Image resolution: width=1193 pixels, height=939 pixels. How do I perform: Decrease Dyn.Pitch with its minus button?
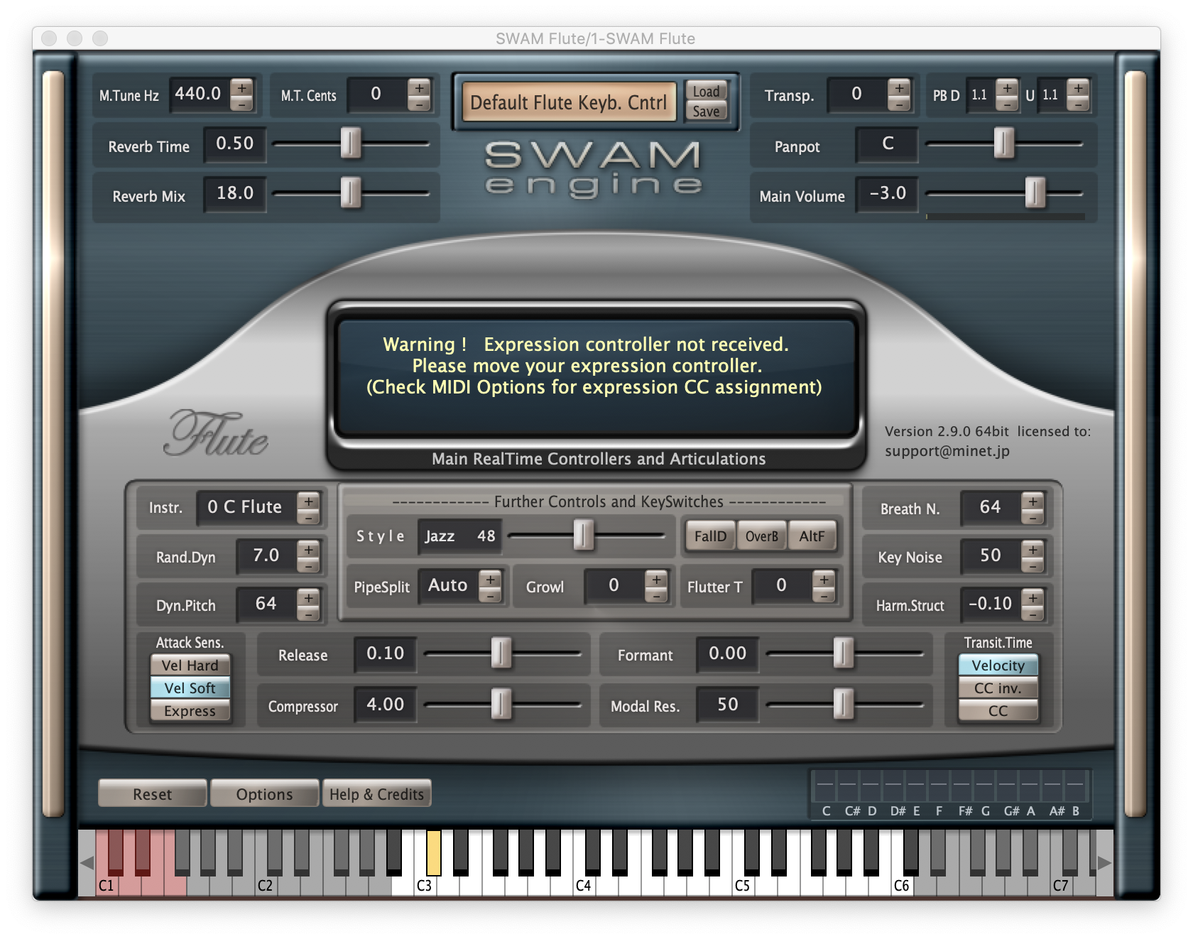point(308,613)
